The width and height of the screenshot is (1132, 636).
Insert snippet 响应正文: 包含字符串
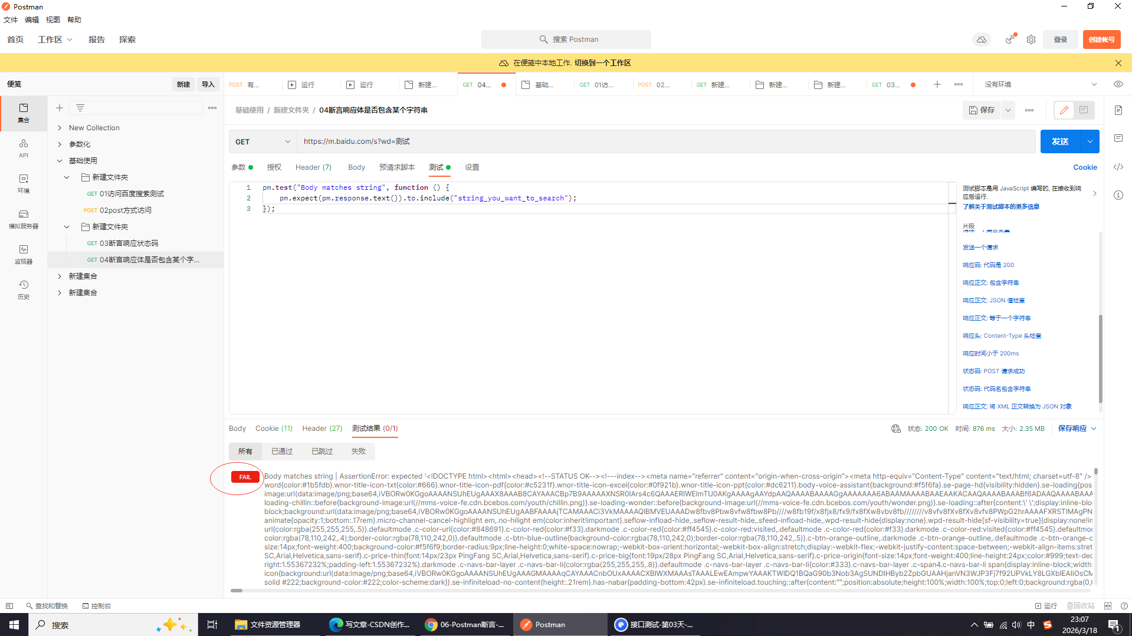[990, 283]
